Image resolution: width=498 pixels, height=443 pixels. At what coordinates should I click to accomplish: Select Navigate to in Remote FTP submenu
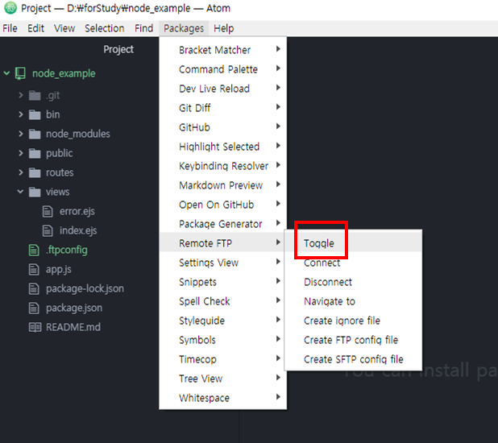353,301
